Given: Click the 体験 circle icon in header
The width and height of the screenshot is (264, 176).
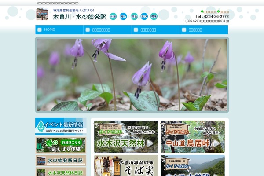Looking at the screenshot, I should pos(113,16).
